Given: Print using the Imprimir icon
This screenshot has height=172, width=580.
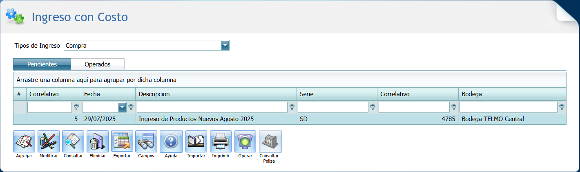Looking at the screenshot, I should coord(221,141).
